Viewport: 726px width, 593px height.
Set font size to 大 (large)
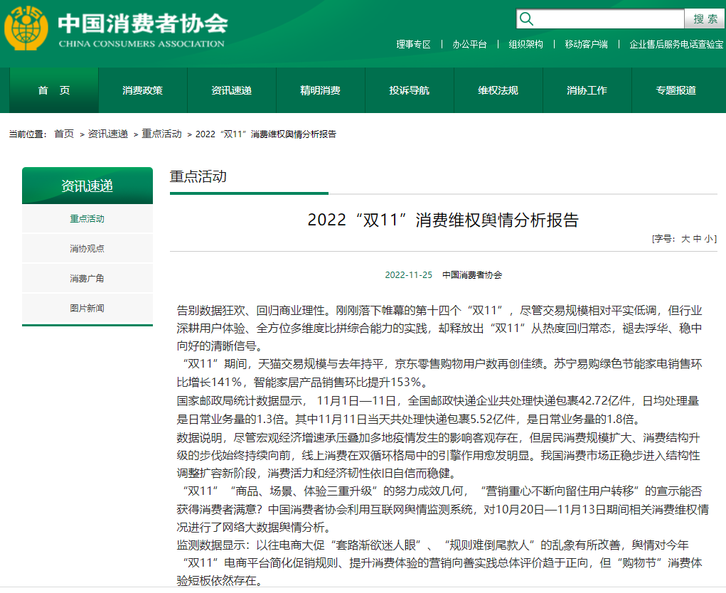click(685, 239)
